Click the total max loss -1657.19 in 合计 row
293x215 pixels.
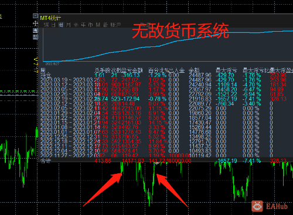226,160
